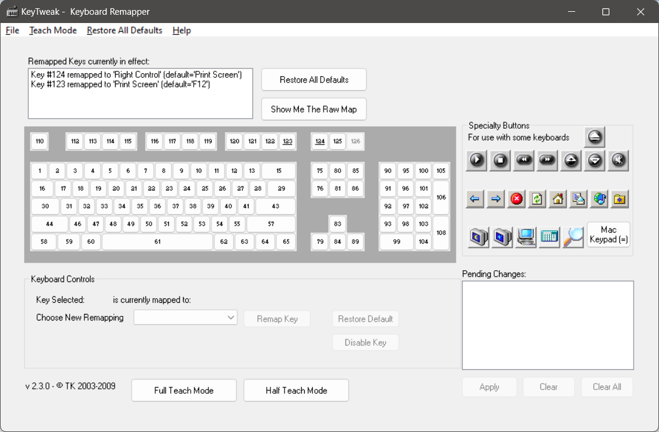Click the browser Forward blue arrow button
This screenshot has height=432, width=659.
(495, 199)
